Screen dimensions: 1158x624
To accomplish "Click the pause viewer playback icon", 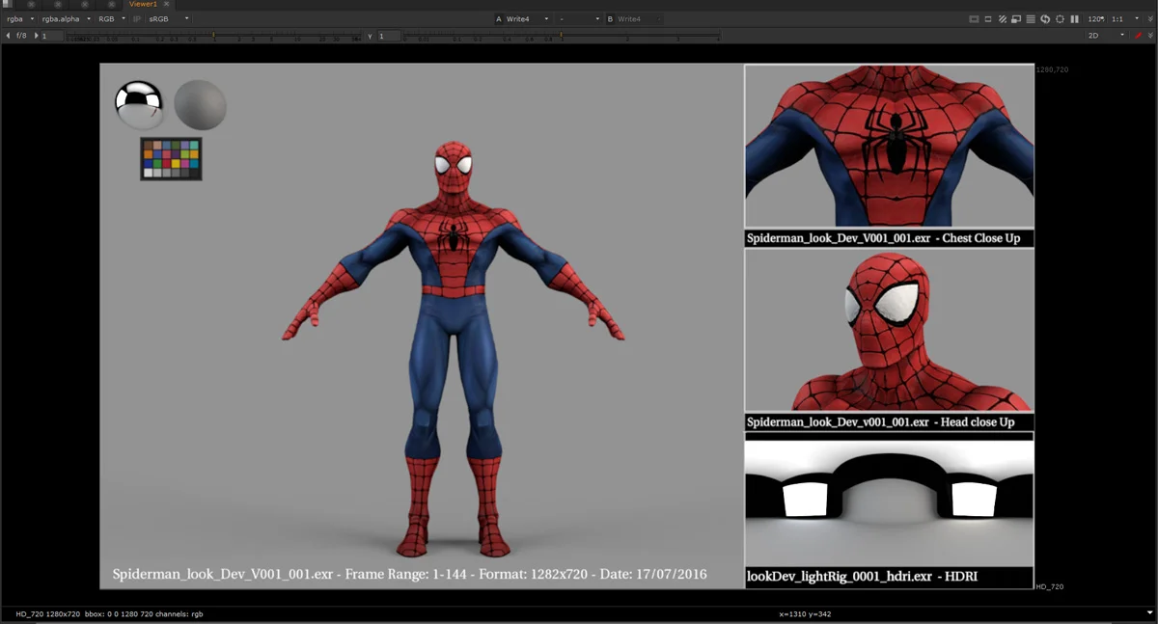I will 1074,18.
